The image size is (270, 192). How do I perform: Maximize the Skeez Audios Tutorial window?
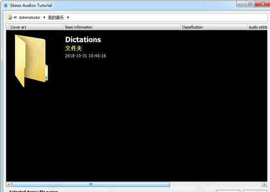250,4
